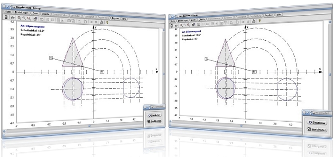Screen dimensions: 334x157
Task: Zoom in with first magnifier, left window
Action: [x=19, y=18]
